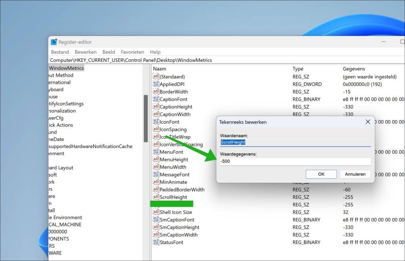Select the CaptionWidth string icon
The height and width of the screenshot is (261, 405).
click(x=156, y=114)
